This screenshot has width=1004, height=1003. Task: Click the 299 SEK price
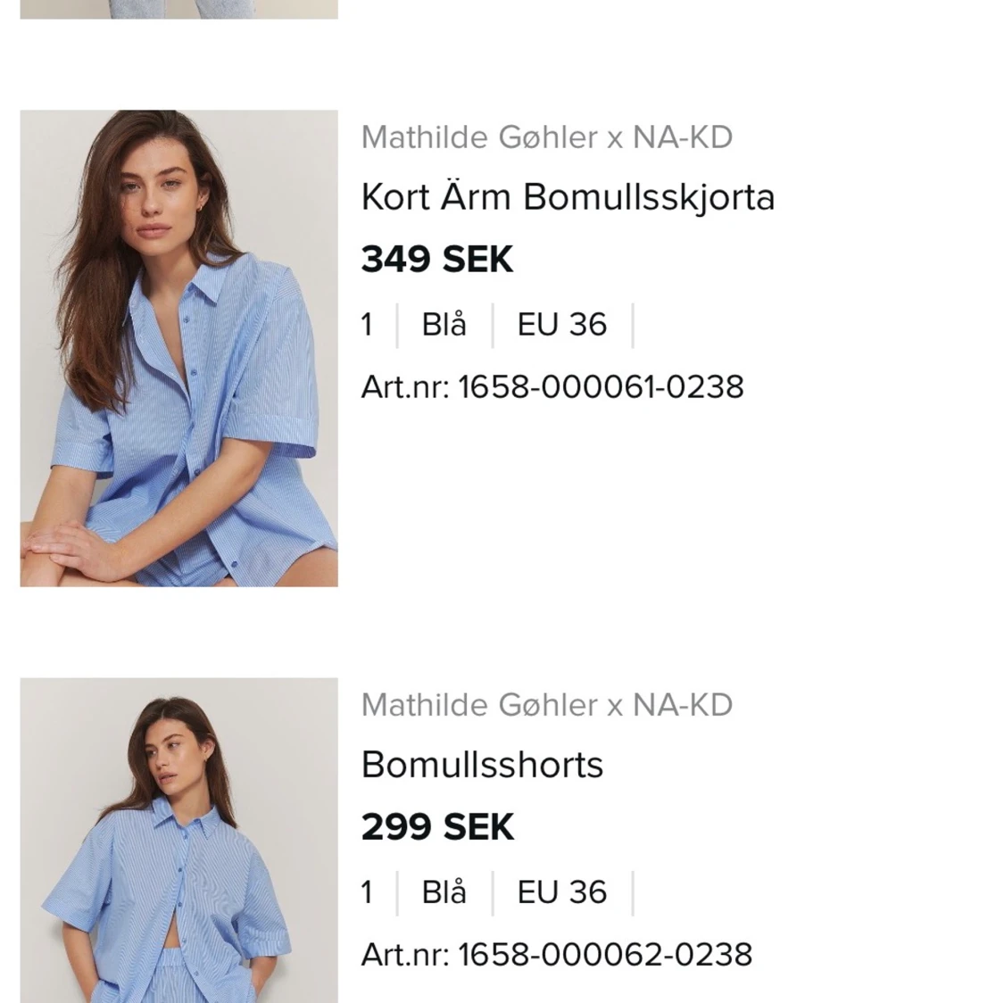(x=437, y=827)
